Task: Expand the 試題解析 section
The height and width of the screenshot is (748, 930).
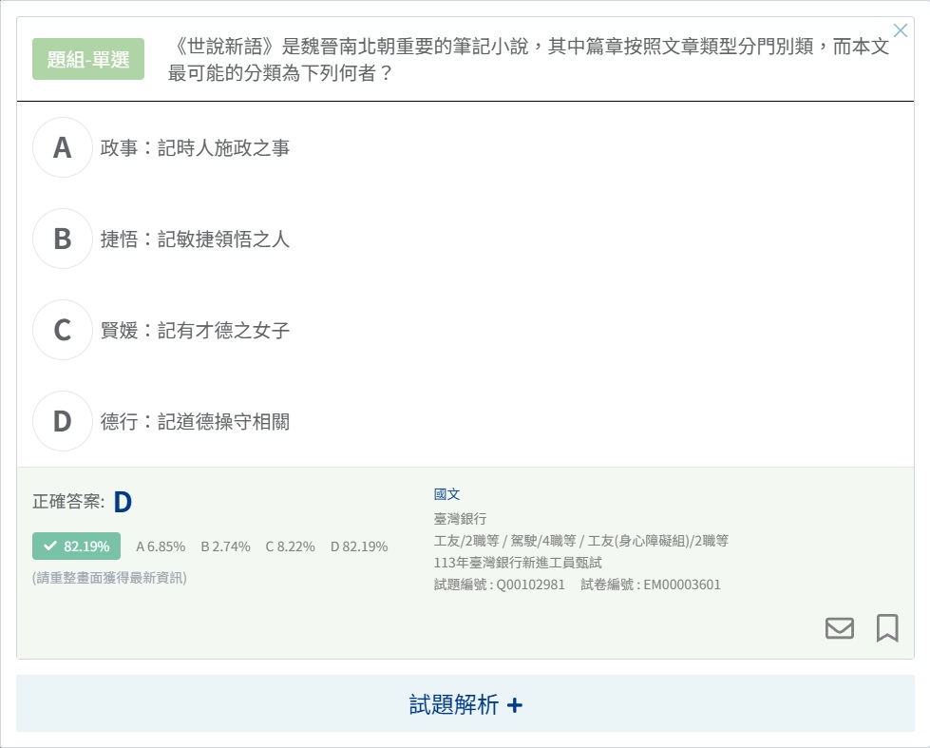Action: 465,704
